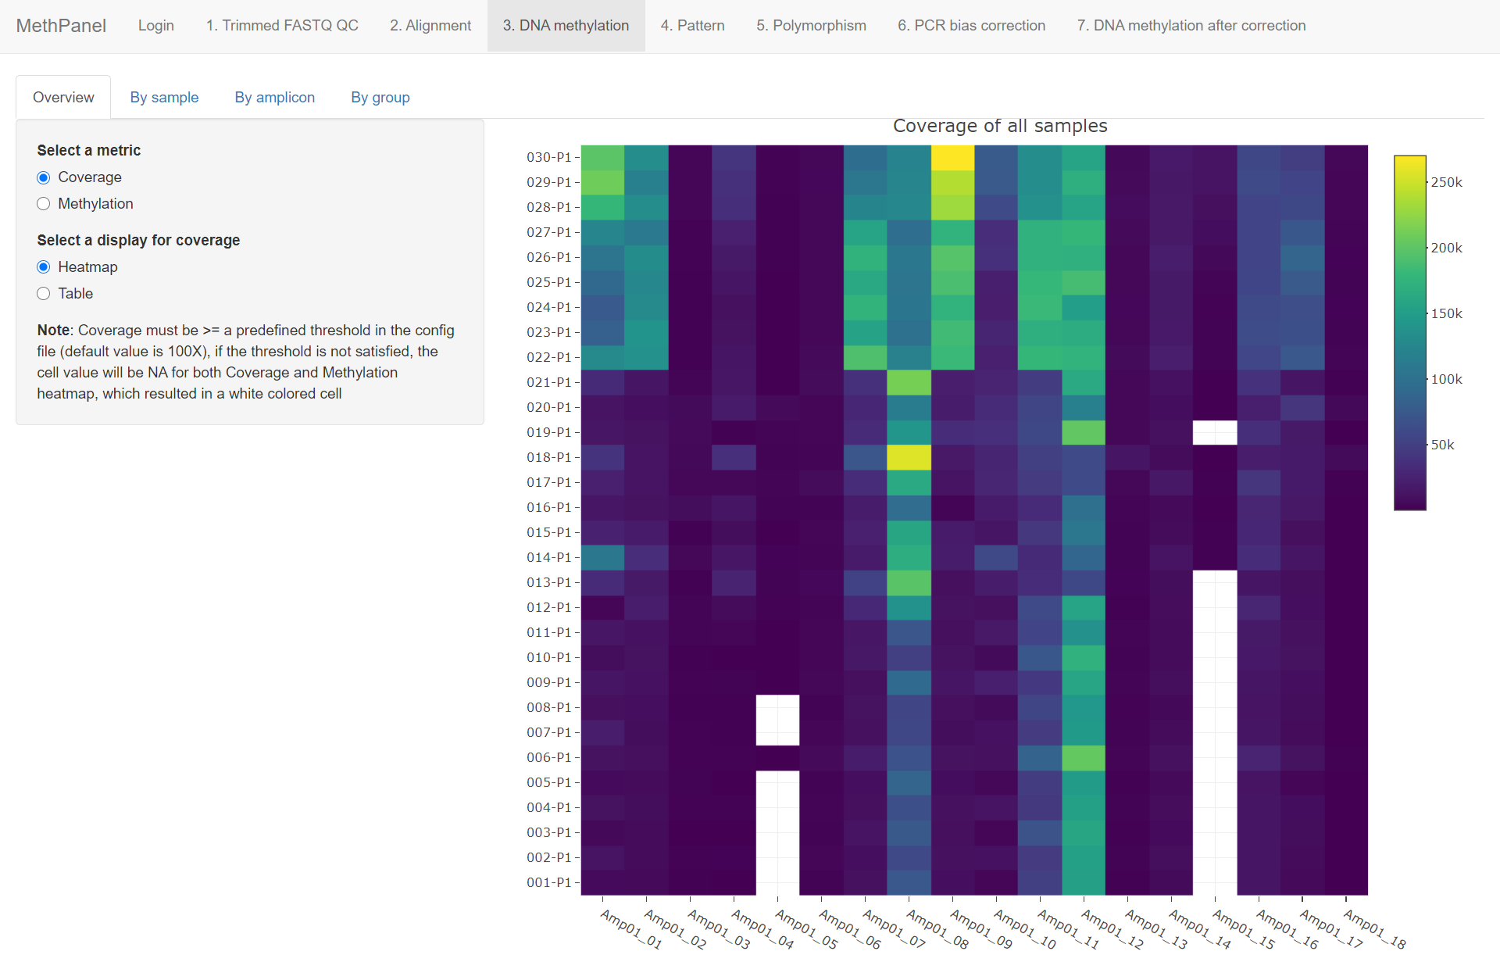Screen dimensions: 1500x962
Task: Select the Overview tab
Action: tap(63, 98)
